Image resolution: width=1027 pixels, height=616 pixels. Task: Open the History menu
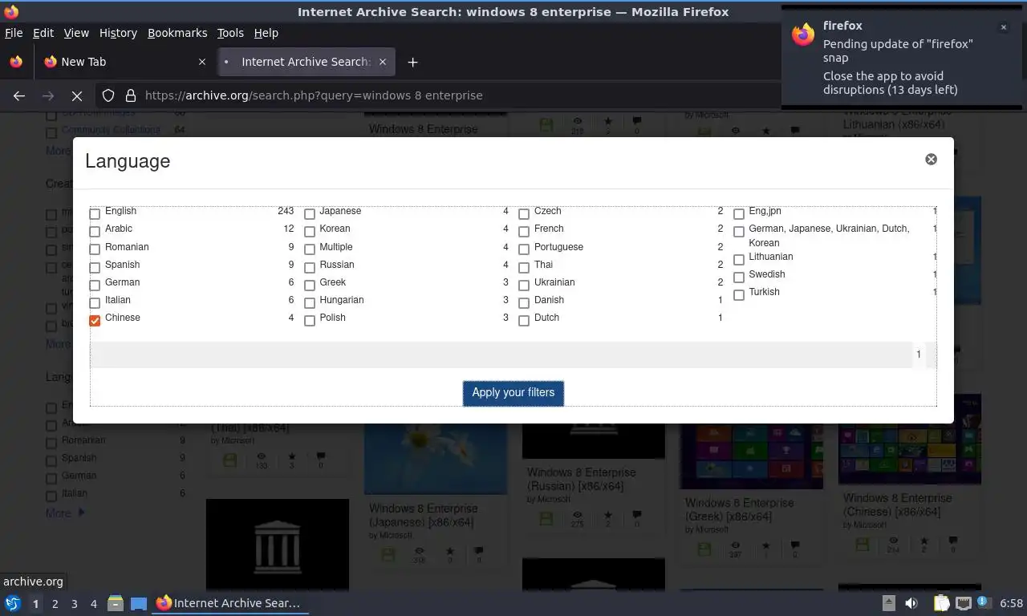pos(118,33)
